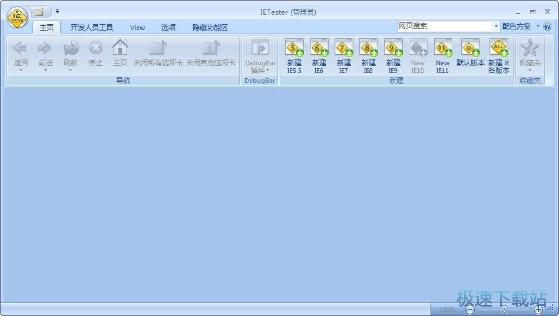Click the 前进 forward arrow icon

pyautogui.click(x=45, y=48)
